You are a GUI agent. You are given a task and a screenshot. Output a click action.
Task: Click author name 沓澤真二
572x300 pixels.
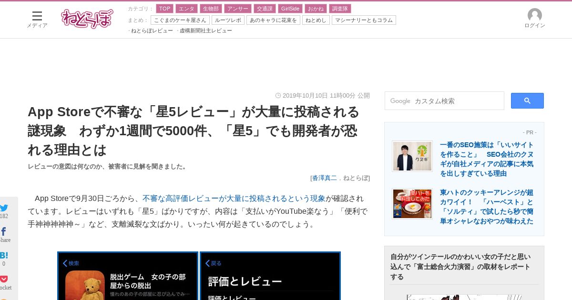(325, 178)
